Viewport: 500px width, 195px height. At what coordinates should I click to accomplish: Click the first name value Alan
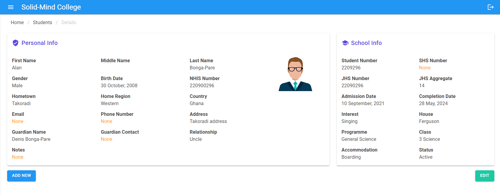[x=17, y=68]
